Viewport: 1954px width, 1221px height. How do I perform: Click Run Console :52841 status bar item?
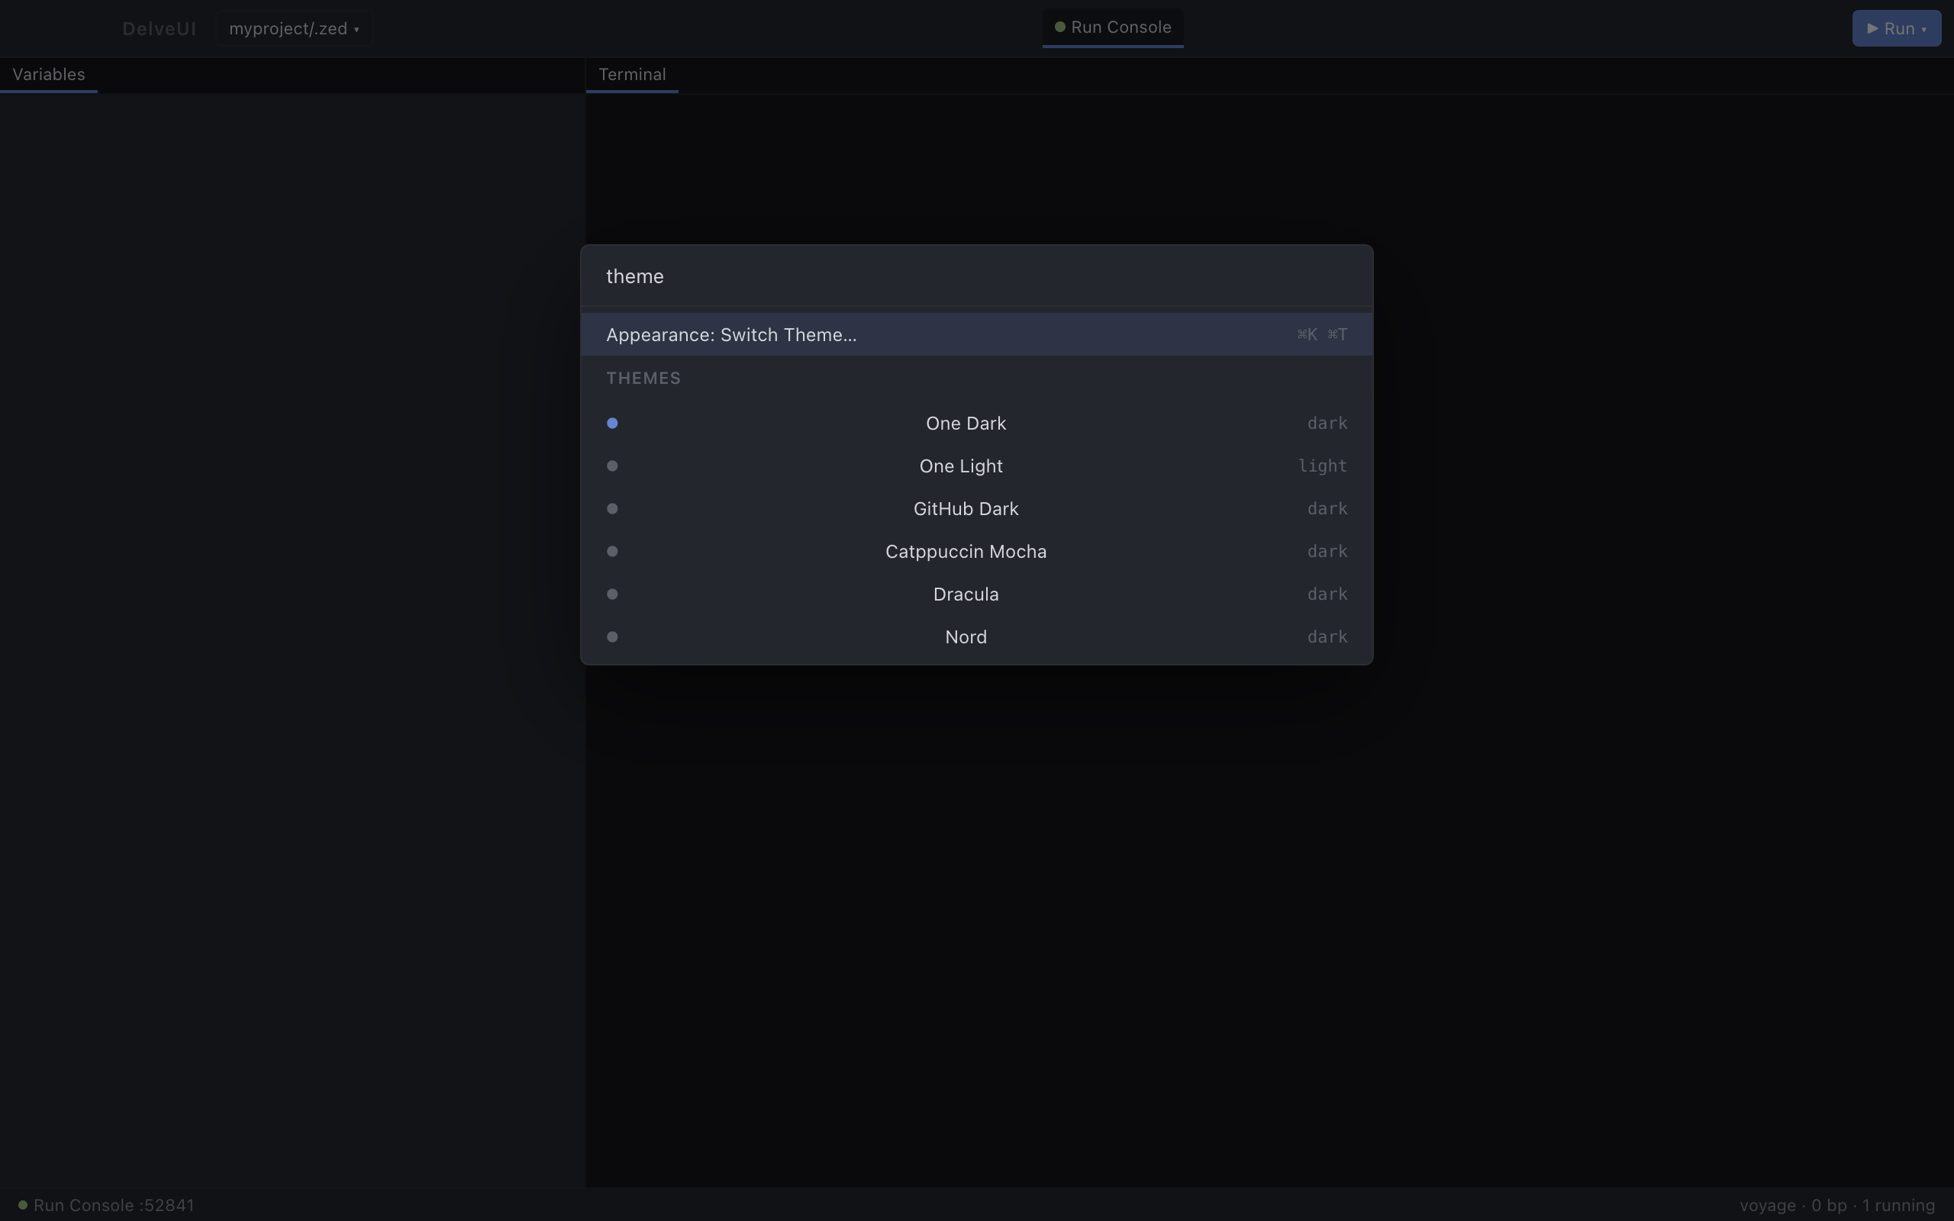[x=113, y=1205]
